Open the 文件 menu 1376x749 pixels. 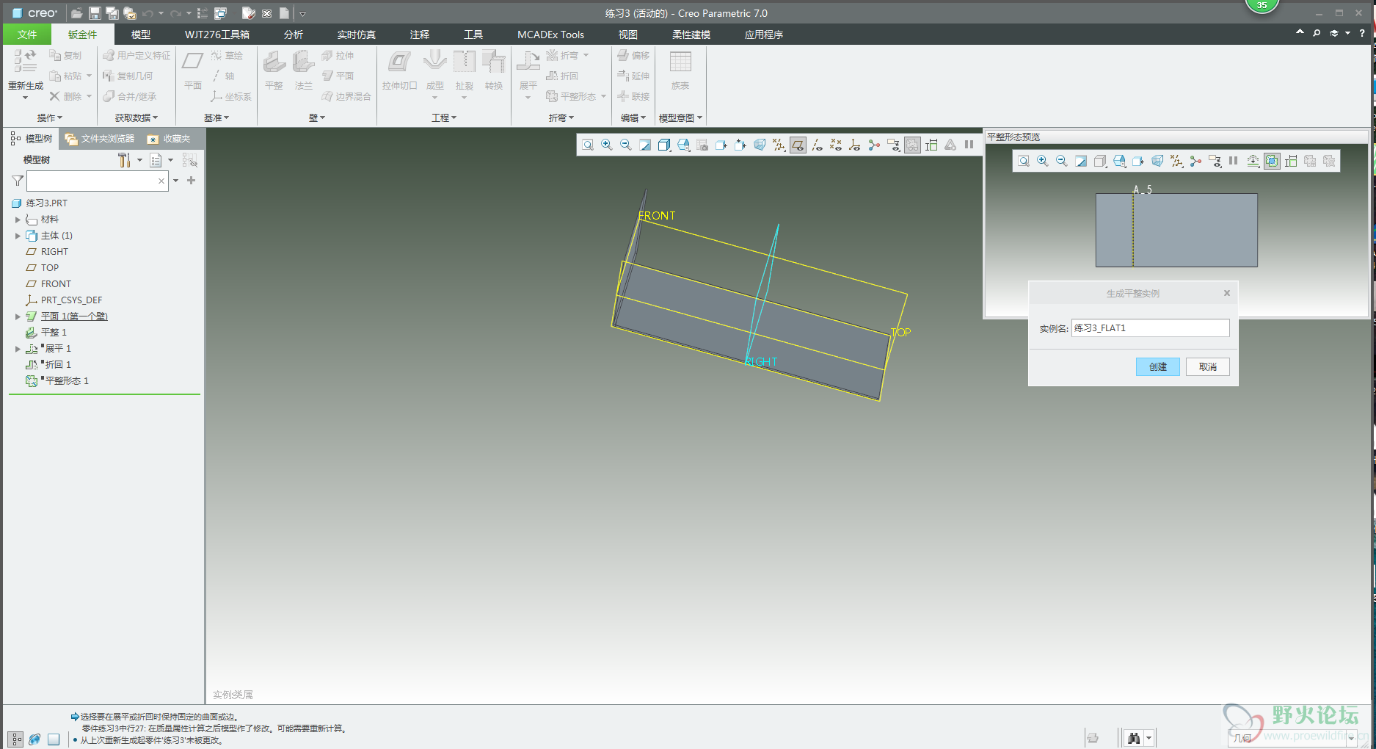click(27, 35)
